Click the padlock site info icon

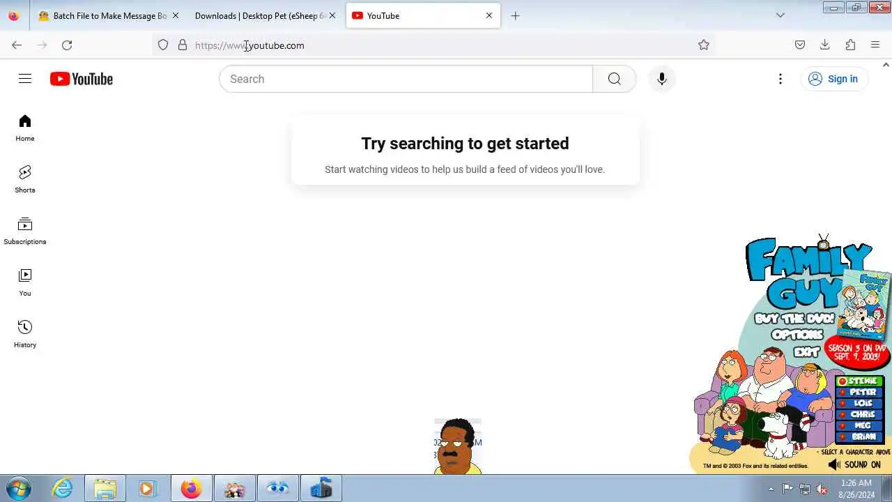pos(183,45)
